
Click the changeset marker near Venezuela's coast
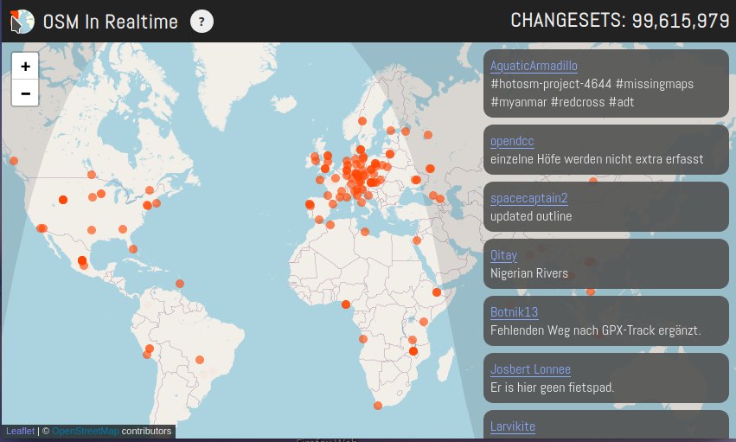[180, 284]
